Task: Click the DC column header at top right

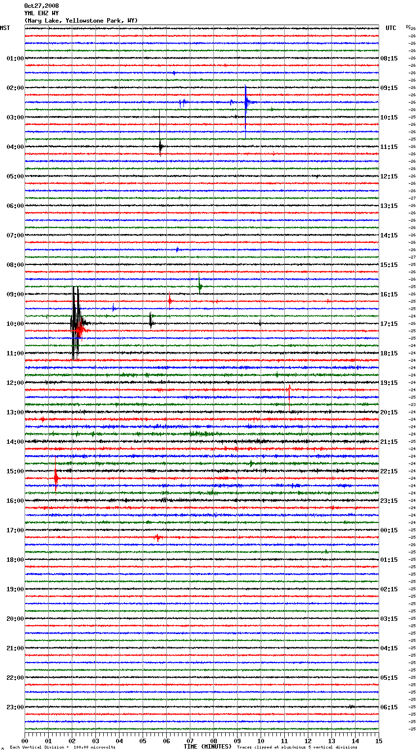Action: click(x=408, y=27)
